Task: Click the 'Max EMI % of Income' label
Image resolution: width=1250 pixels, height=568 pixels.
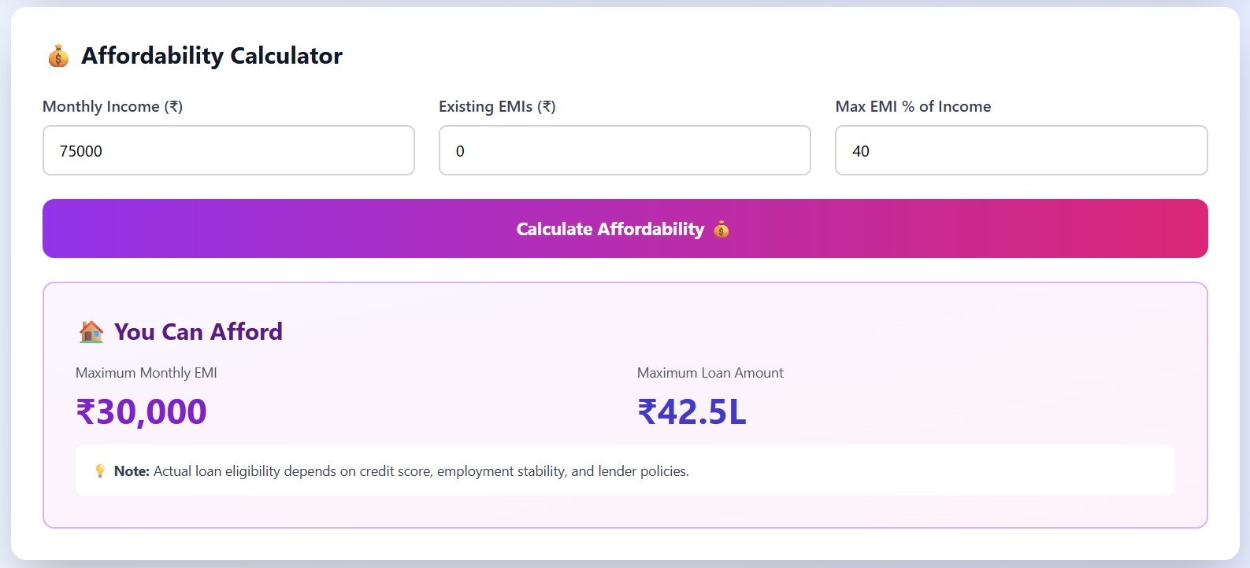Action: click(913, 106)
